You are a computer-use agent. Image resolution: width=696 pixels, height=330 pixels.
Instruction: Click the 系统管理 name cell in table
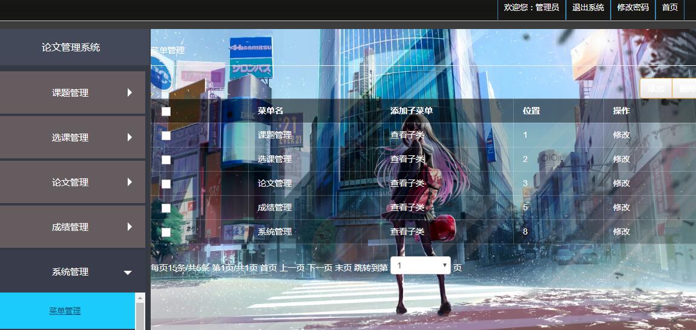(275, 231)
